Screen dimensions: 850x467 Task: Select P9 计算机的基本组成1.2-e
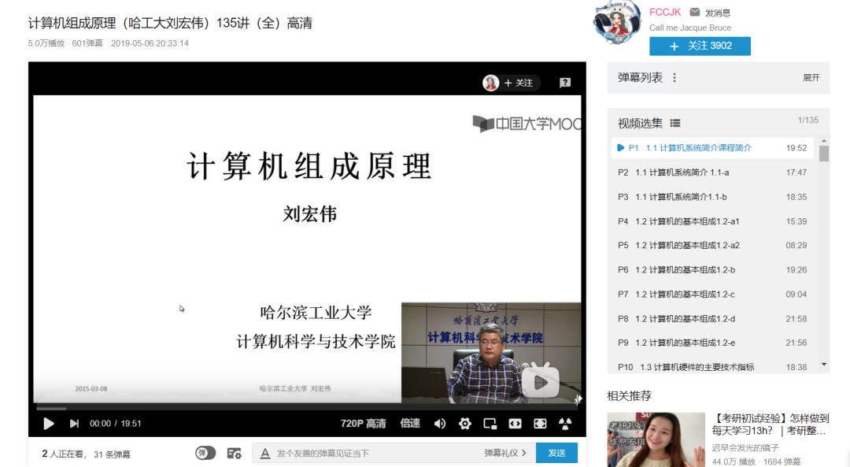point(712,343)
